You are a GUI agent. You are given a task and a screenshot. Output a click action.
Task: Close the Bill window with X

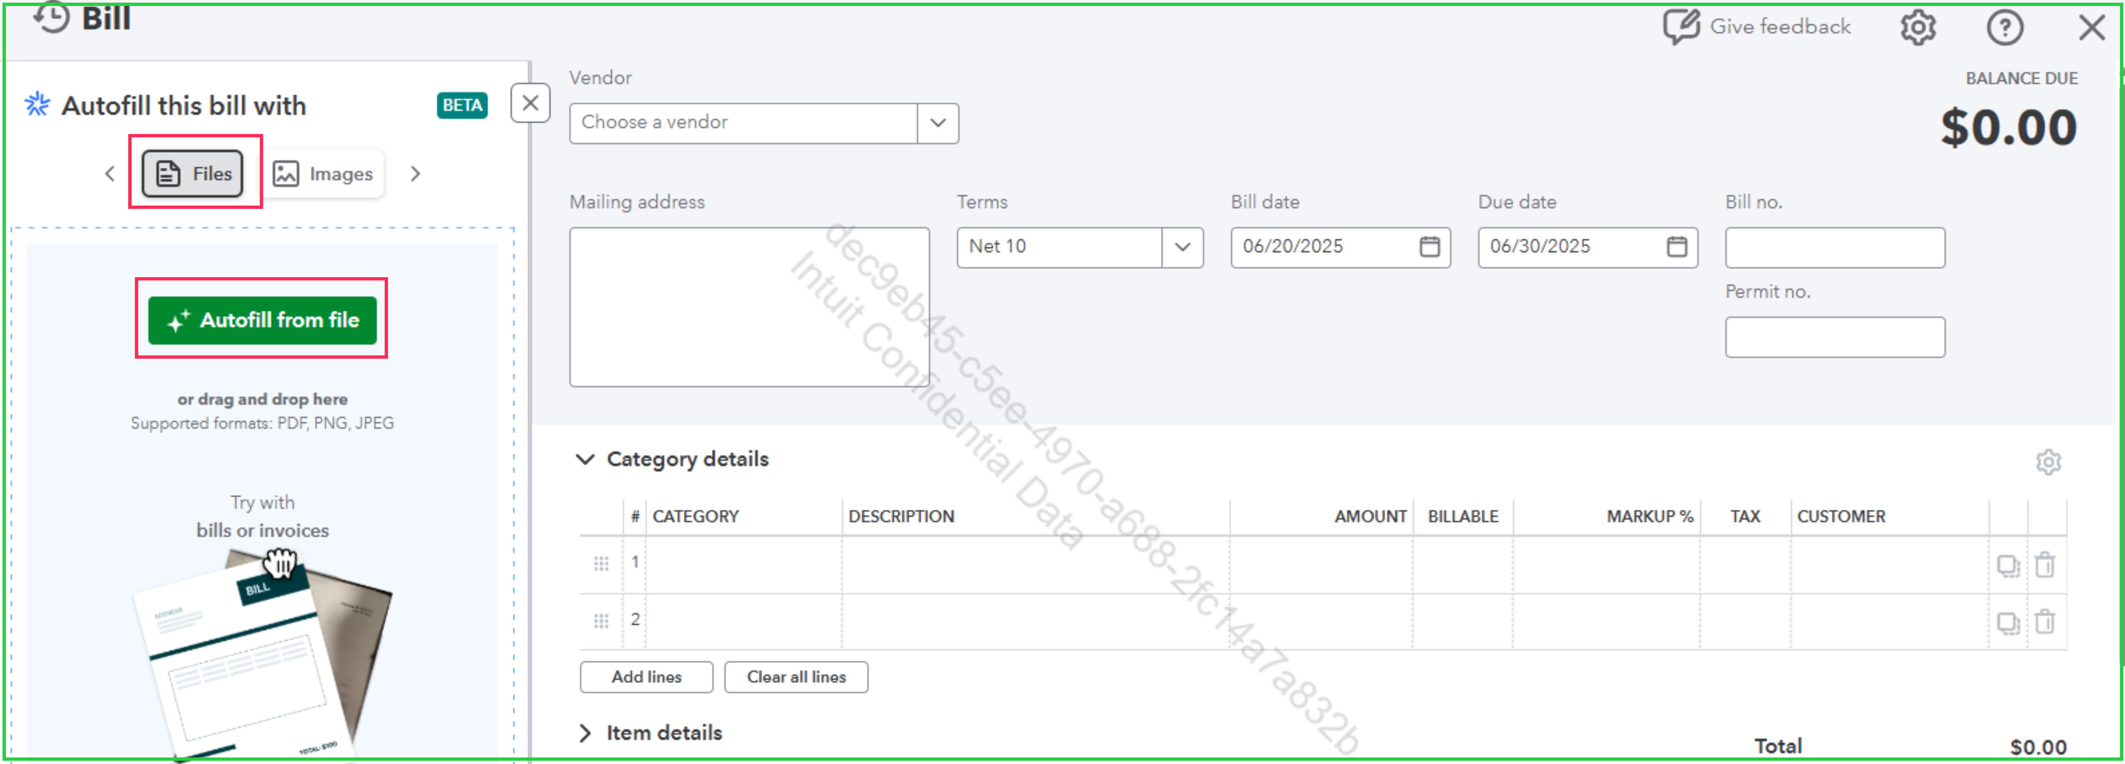tap(2091, 28)
